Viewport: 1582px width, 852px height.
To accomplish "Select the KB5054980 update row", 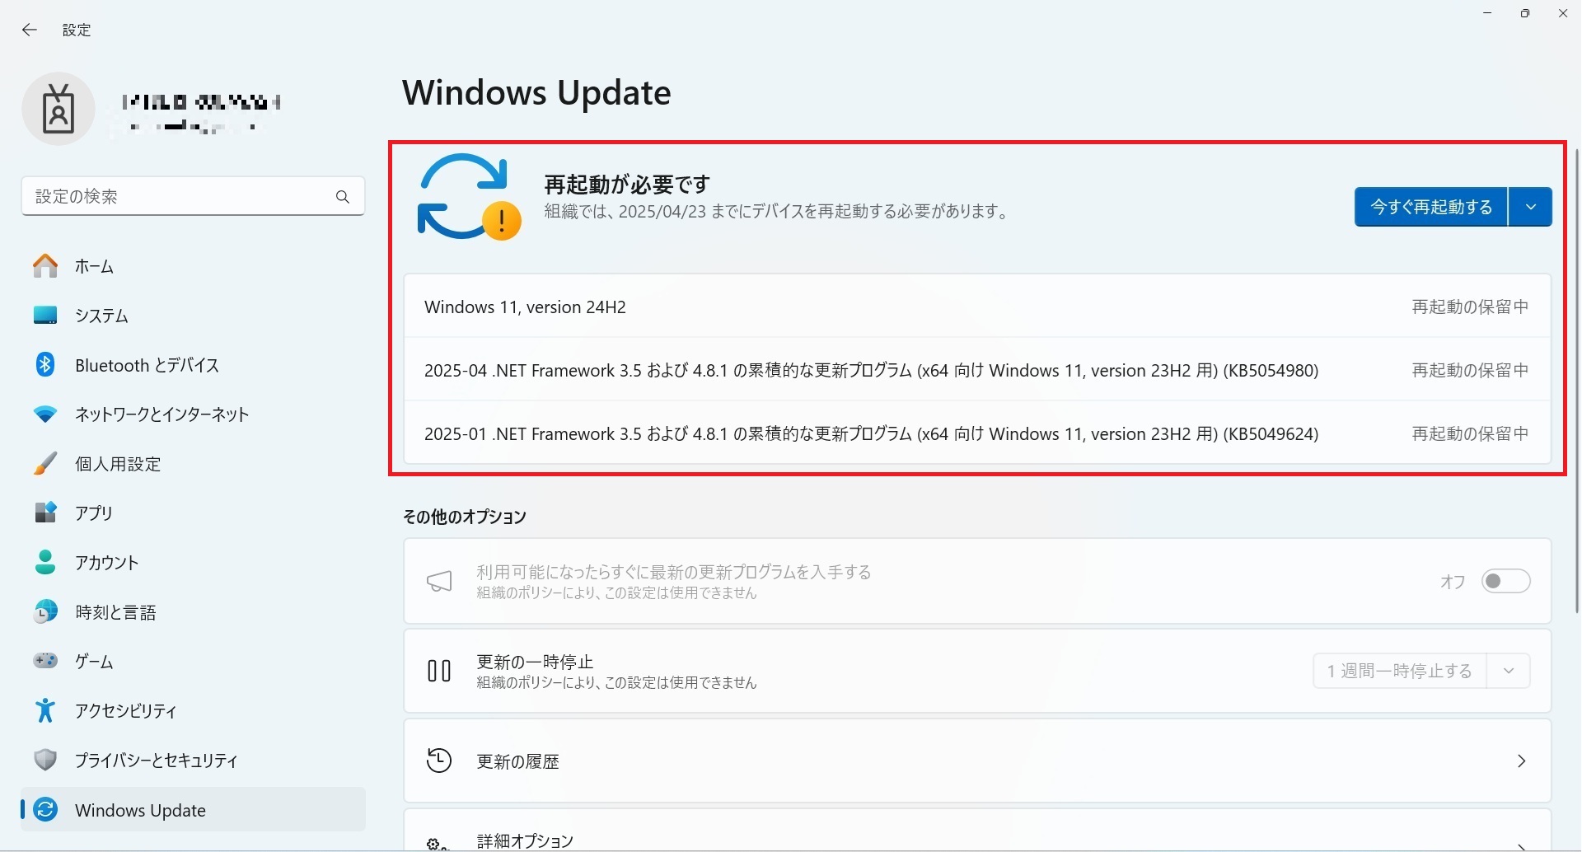I will click(x=977, y=370).
